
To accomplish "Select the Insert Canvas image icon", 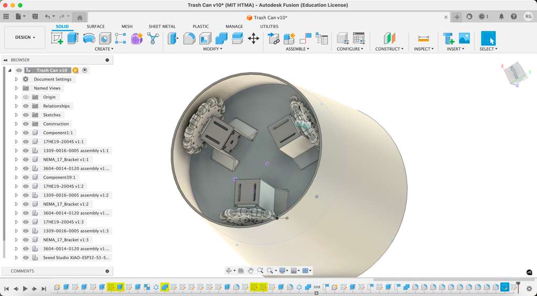I will (x=464, y=38).
